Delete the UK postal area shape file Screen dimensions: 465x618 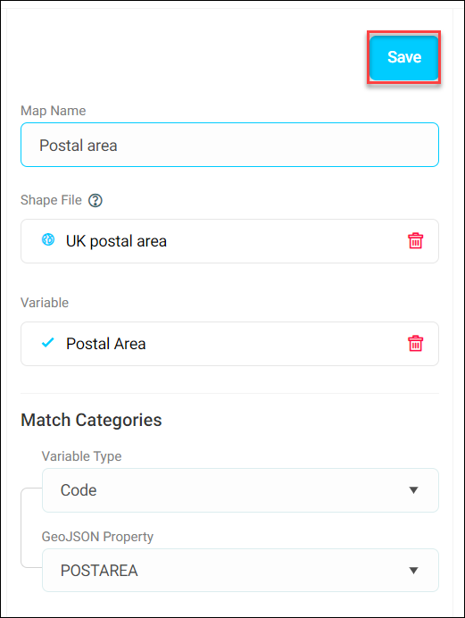(x=415, y=241)
